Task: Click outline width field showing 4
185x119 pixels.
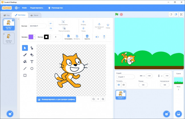Action: coord(57,37)
